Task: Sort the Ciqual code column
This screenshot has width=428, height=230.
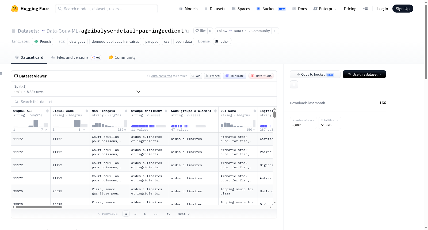Action: coord(87,111)
